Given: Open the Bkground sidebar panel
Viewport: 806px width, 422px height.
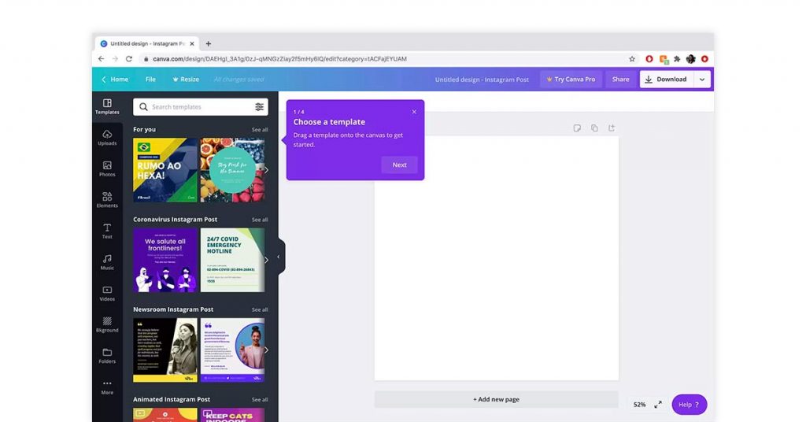Looking at the screenshot, I should click(x=107, y=325).
